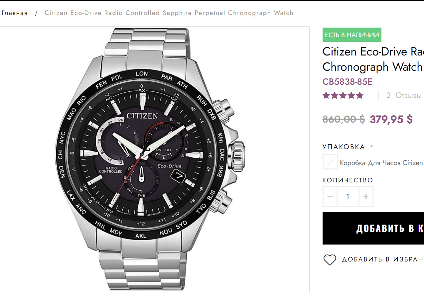The width and height of the screenshot is (424, 302).
Task: Click the Главная breadcrumb link
Action: click(x=15, y=13)
